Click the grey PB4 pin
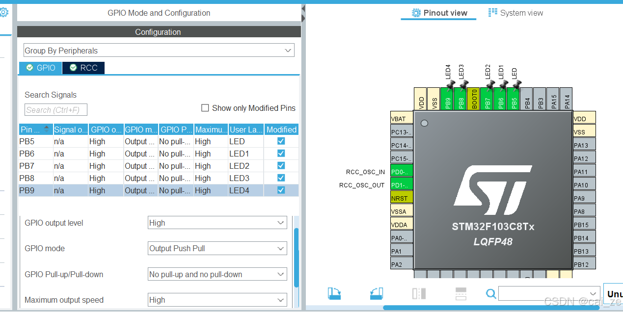 coord(526,99)
